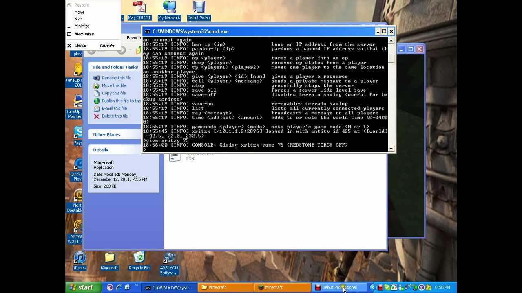Click the cmd vertical scrollbar thumb
Image resolution: width=522 pixels, height=293 pixels.
(391, 59)
